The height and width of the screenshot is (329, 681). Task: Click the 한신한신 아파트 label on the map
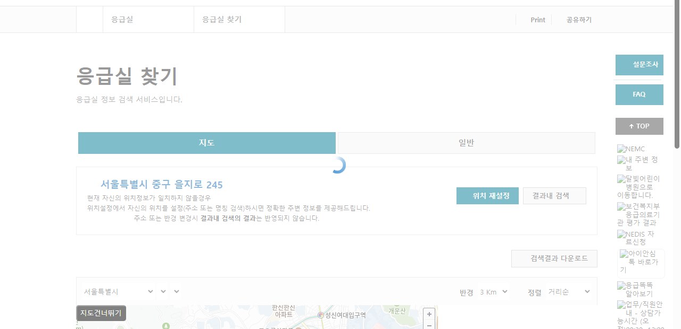(284, 311)
